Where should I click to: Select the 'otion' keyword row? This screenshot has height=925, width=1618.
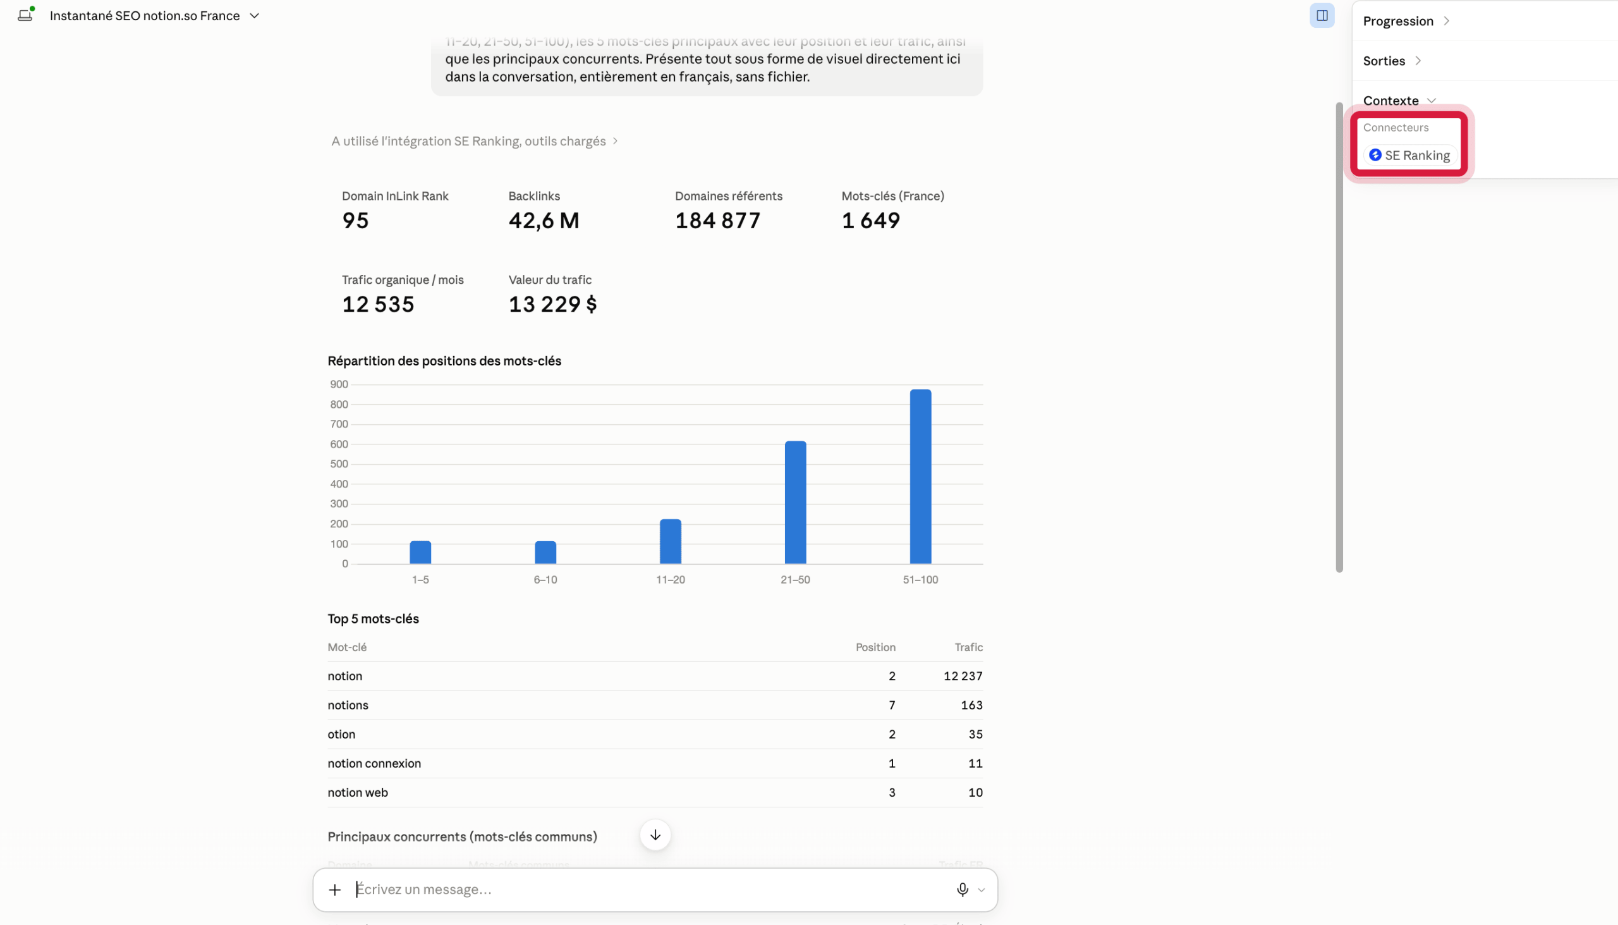click(655, 735)
